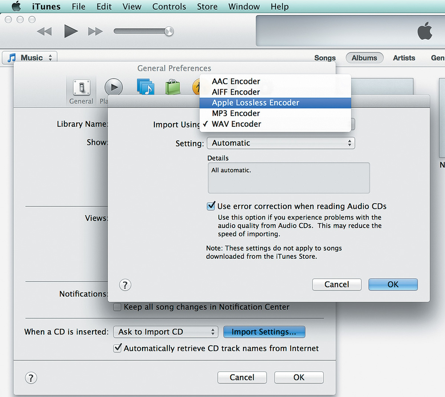Open the Playback preferences play icon
The width and height of the screenshot is (445, 397).
(113, 87)
